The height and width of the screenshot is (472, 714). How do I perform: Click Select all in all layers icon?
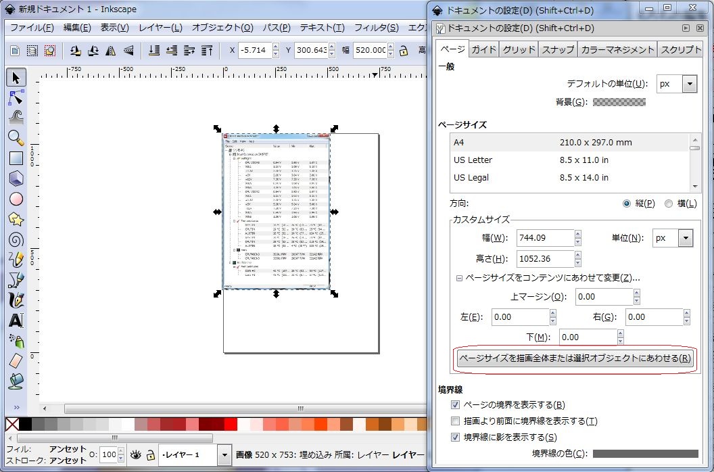point(32,50)
